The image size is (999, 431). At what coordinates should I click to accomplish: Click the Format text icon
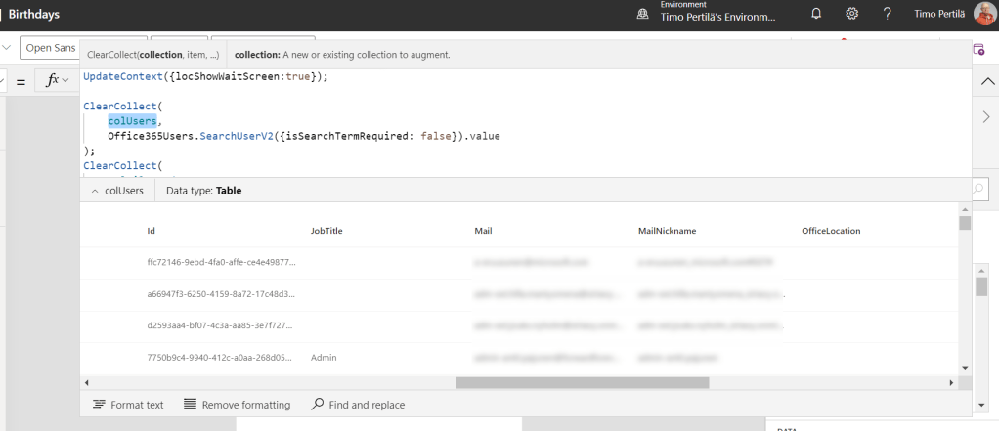point(99,404)
